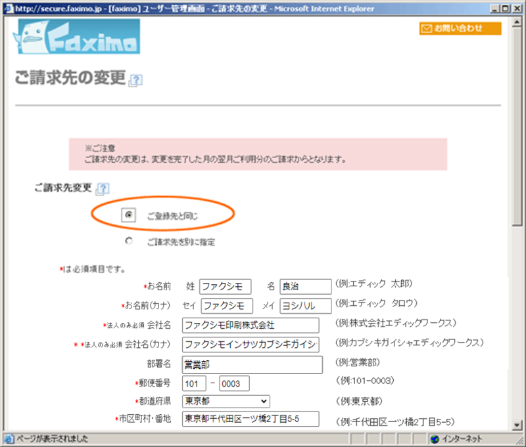
Task: Open help icon beside ご請求先の変更 heading
Action: point(135,80)
